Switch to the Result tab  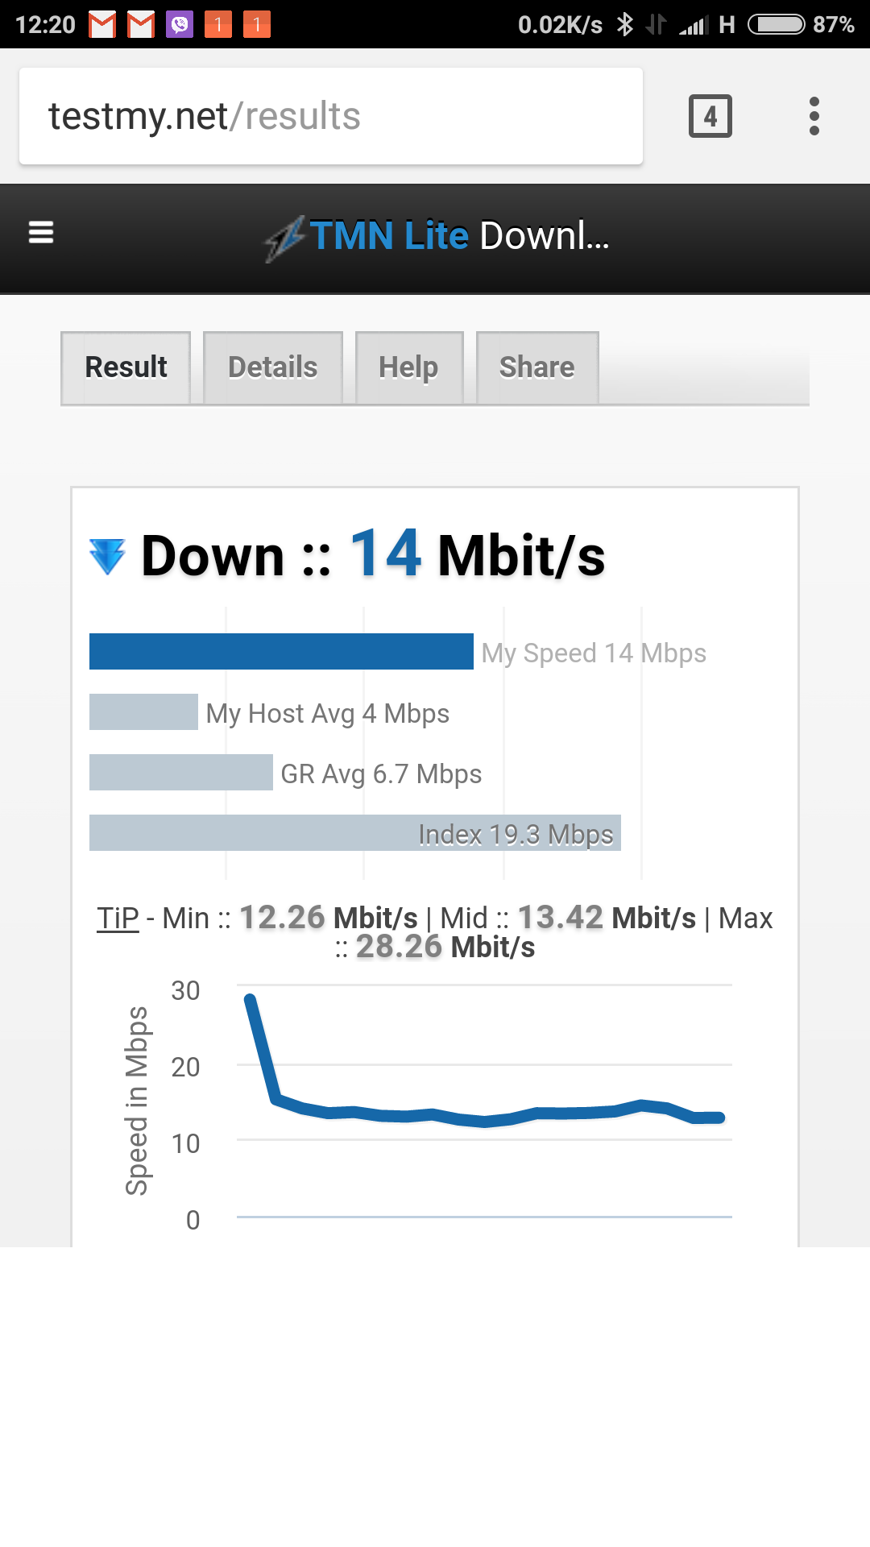click(x=126, y=367)
